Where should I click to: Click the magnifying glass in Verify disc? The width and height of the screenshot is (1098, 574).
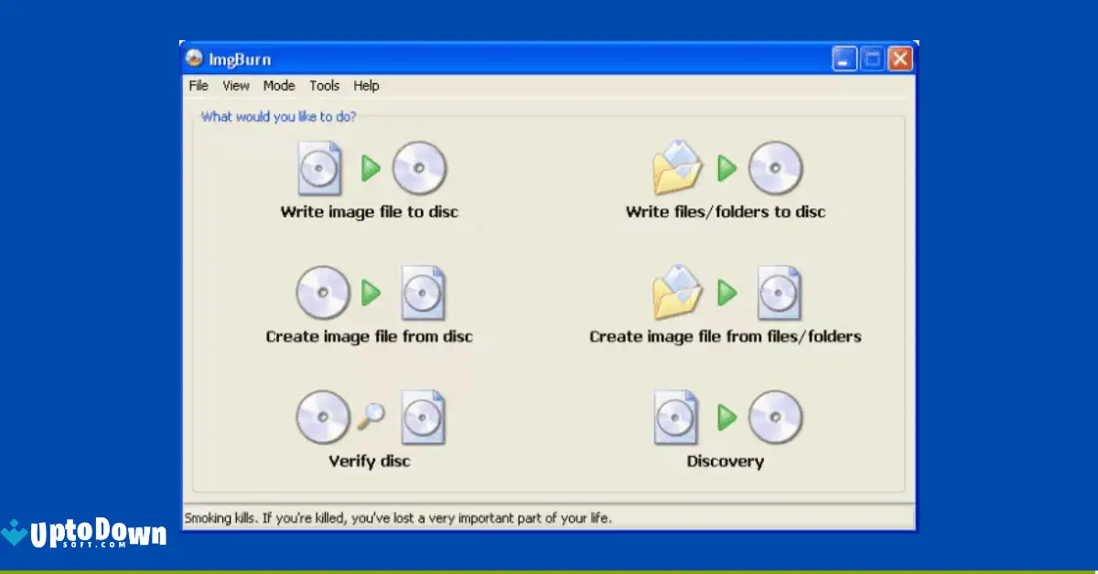coord(371,416)
